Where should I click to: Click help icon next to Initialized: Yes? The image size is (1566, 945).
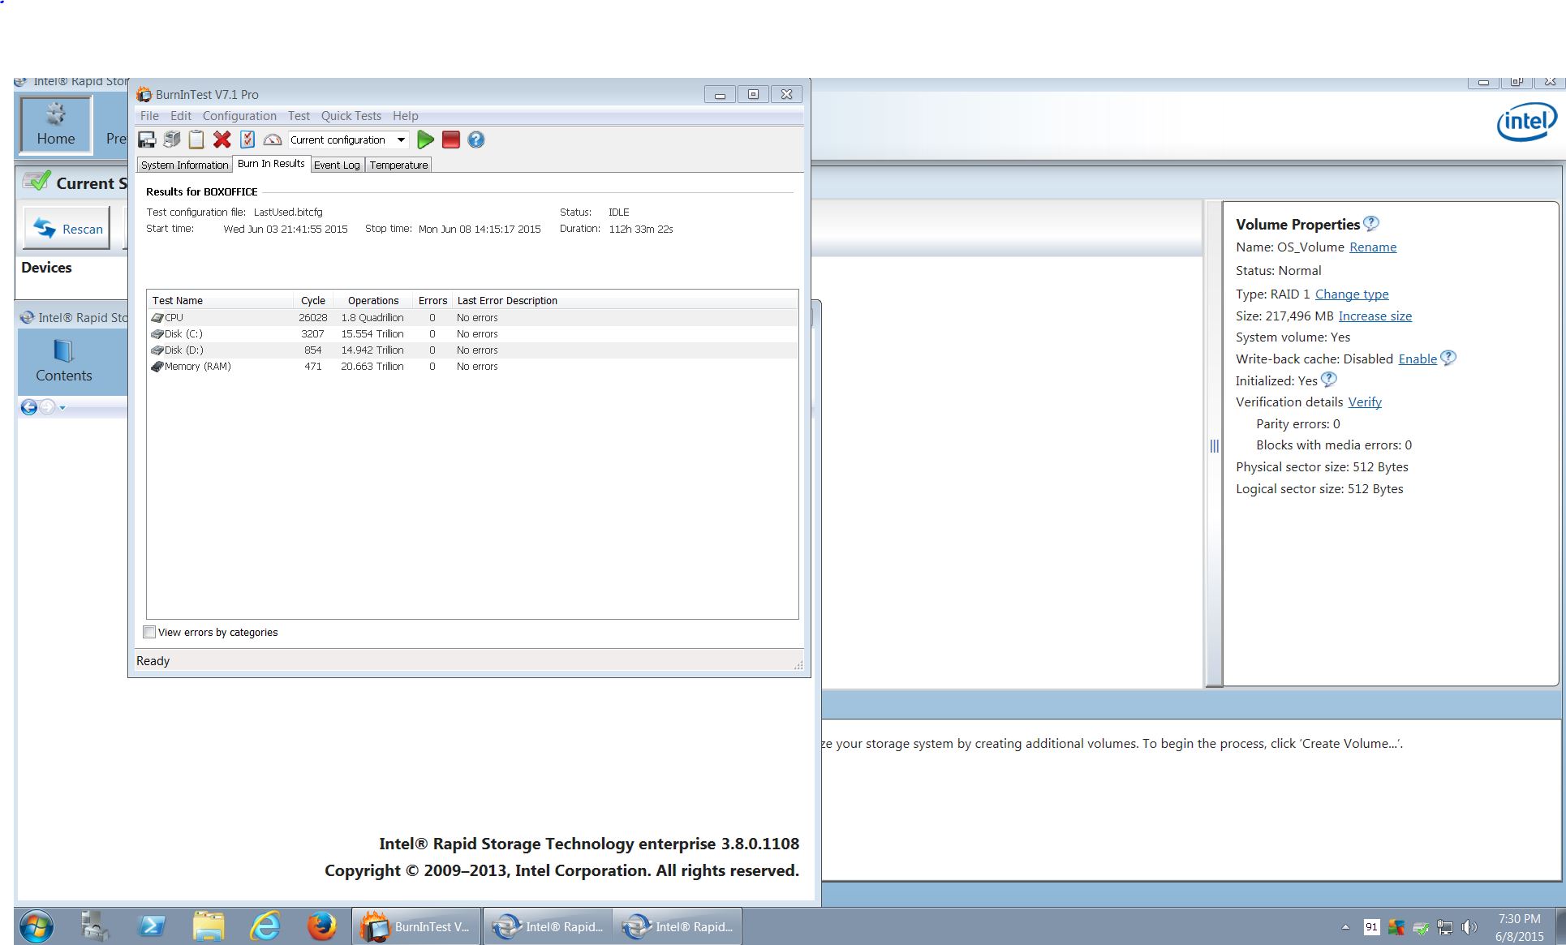click(1329, 379)
